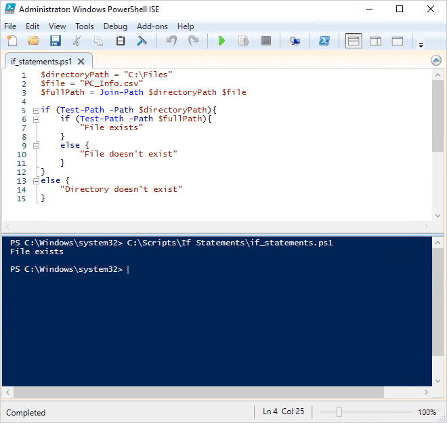Screen dimensions: 447x423
Task: Click the $directoryPath assignment on line 1
Action: pyautogui.click(x=106, y=75)
